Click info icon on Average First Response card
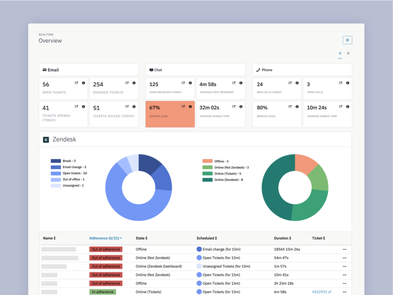Image resolution: width=393 pixels, height=295 pixels. pyautogui.click(x=241, y=83)
